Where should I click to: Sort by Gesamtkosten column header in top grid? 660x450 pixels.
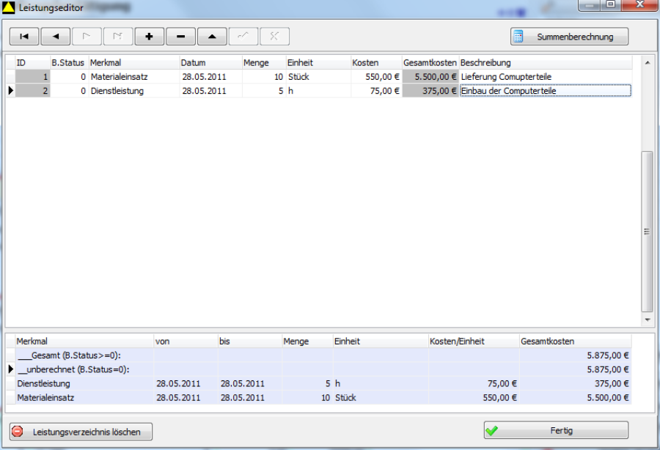click(x=430, y=63)
